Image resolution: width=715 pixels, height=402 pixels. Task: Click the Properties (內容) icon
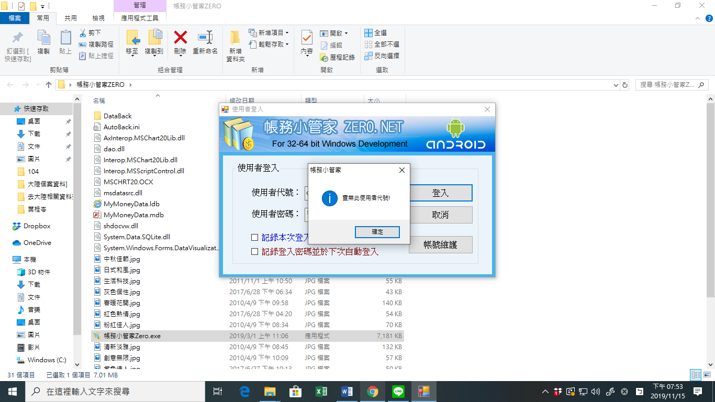coord(307,38)
